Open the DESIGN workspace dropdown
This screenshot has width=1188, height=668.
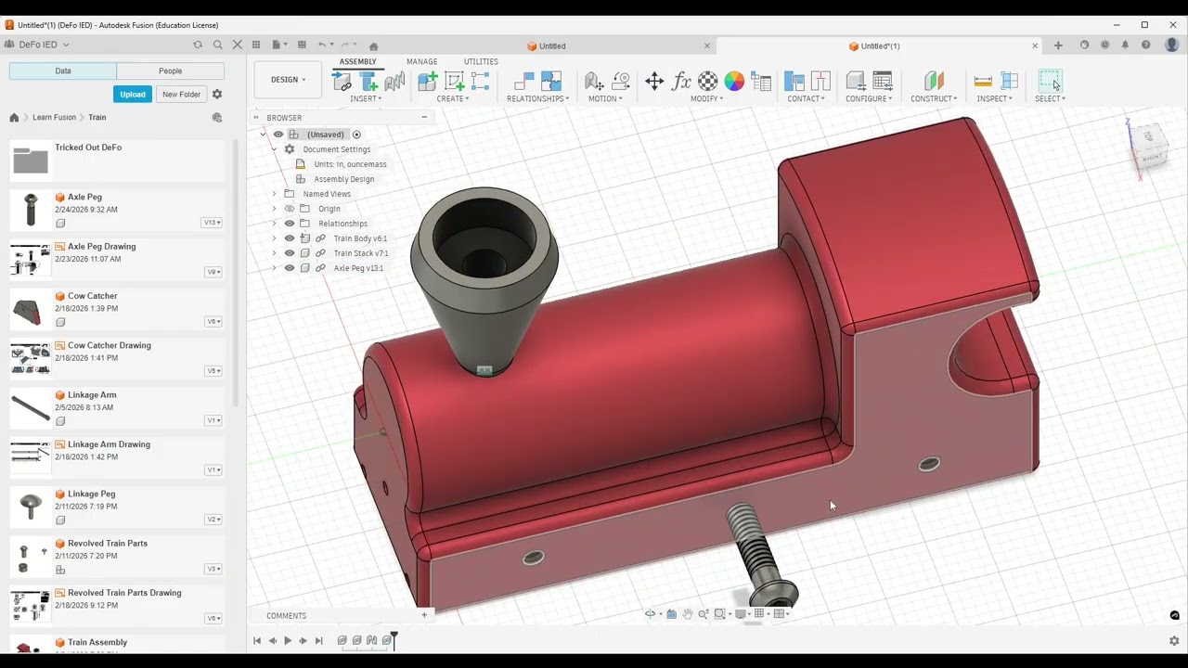(x=288, y=80)
